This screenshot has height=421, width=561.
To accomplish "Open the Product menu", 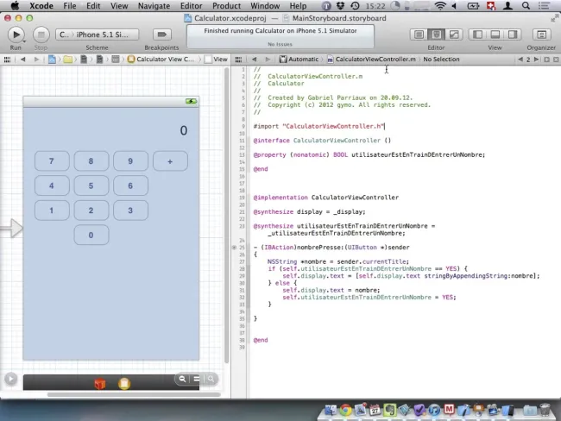I will (226, 6).
